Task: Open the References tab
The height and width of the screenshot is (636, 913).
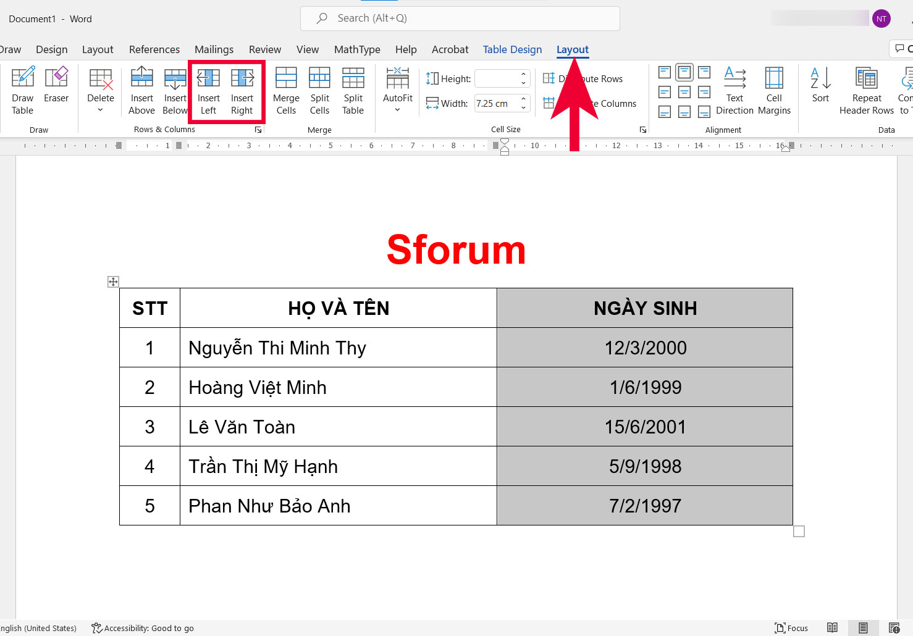Action: coord(154,49)
